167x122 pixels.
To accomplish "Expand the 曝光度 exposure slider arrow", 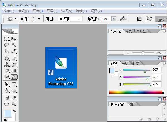I will pyautogui.click(x=114, y=19).
